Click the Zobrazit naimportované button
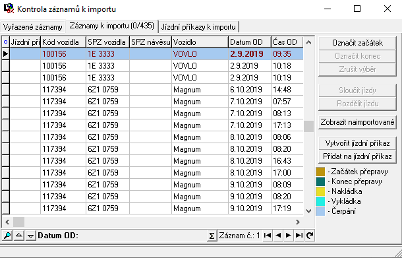402x260 pixels. click(357, 122)
